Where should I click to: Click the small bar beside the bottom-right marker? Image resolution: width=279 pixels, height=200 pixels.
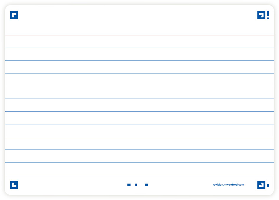pyautogui.click(x=268, y=186)
